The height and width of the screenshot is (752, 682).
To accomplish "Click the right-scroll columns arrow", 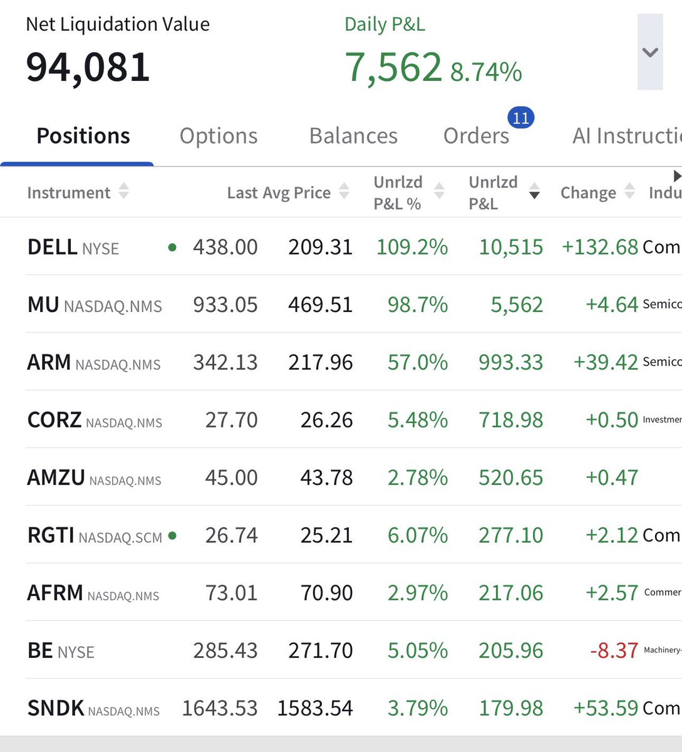I will point(676,176).
